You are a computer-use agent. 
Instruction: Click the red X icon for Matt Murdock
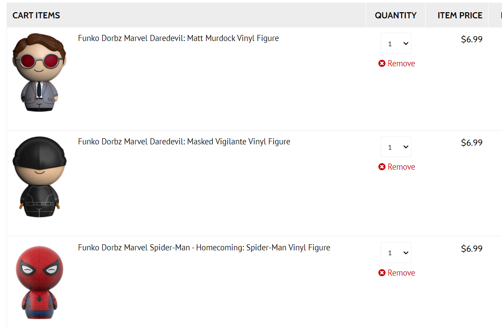(x=382, y=63)
